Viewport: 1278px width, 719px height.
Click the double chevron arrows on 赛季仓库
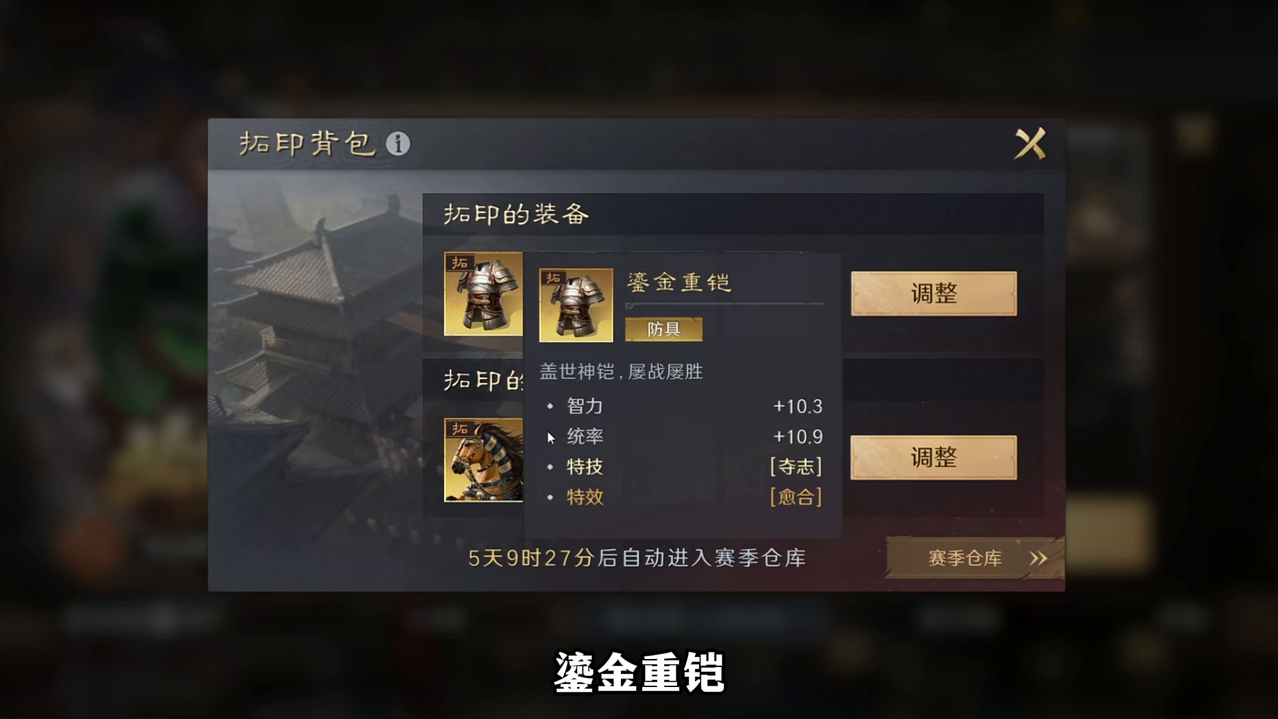point(1038,558)
